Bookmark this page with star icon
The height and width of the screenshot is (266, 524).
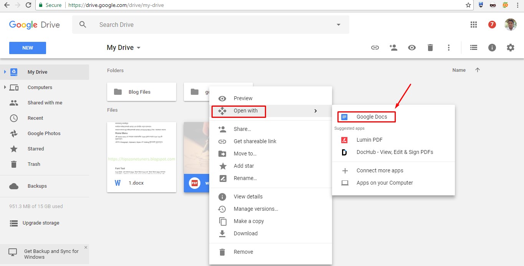(x=468, y=5)
